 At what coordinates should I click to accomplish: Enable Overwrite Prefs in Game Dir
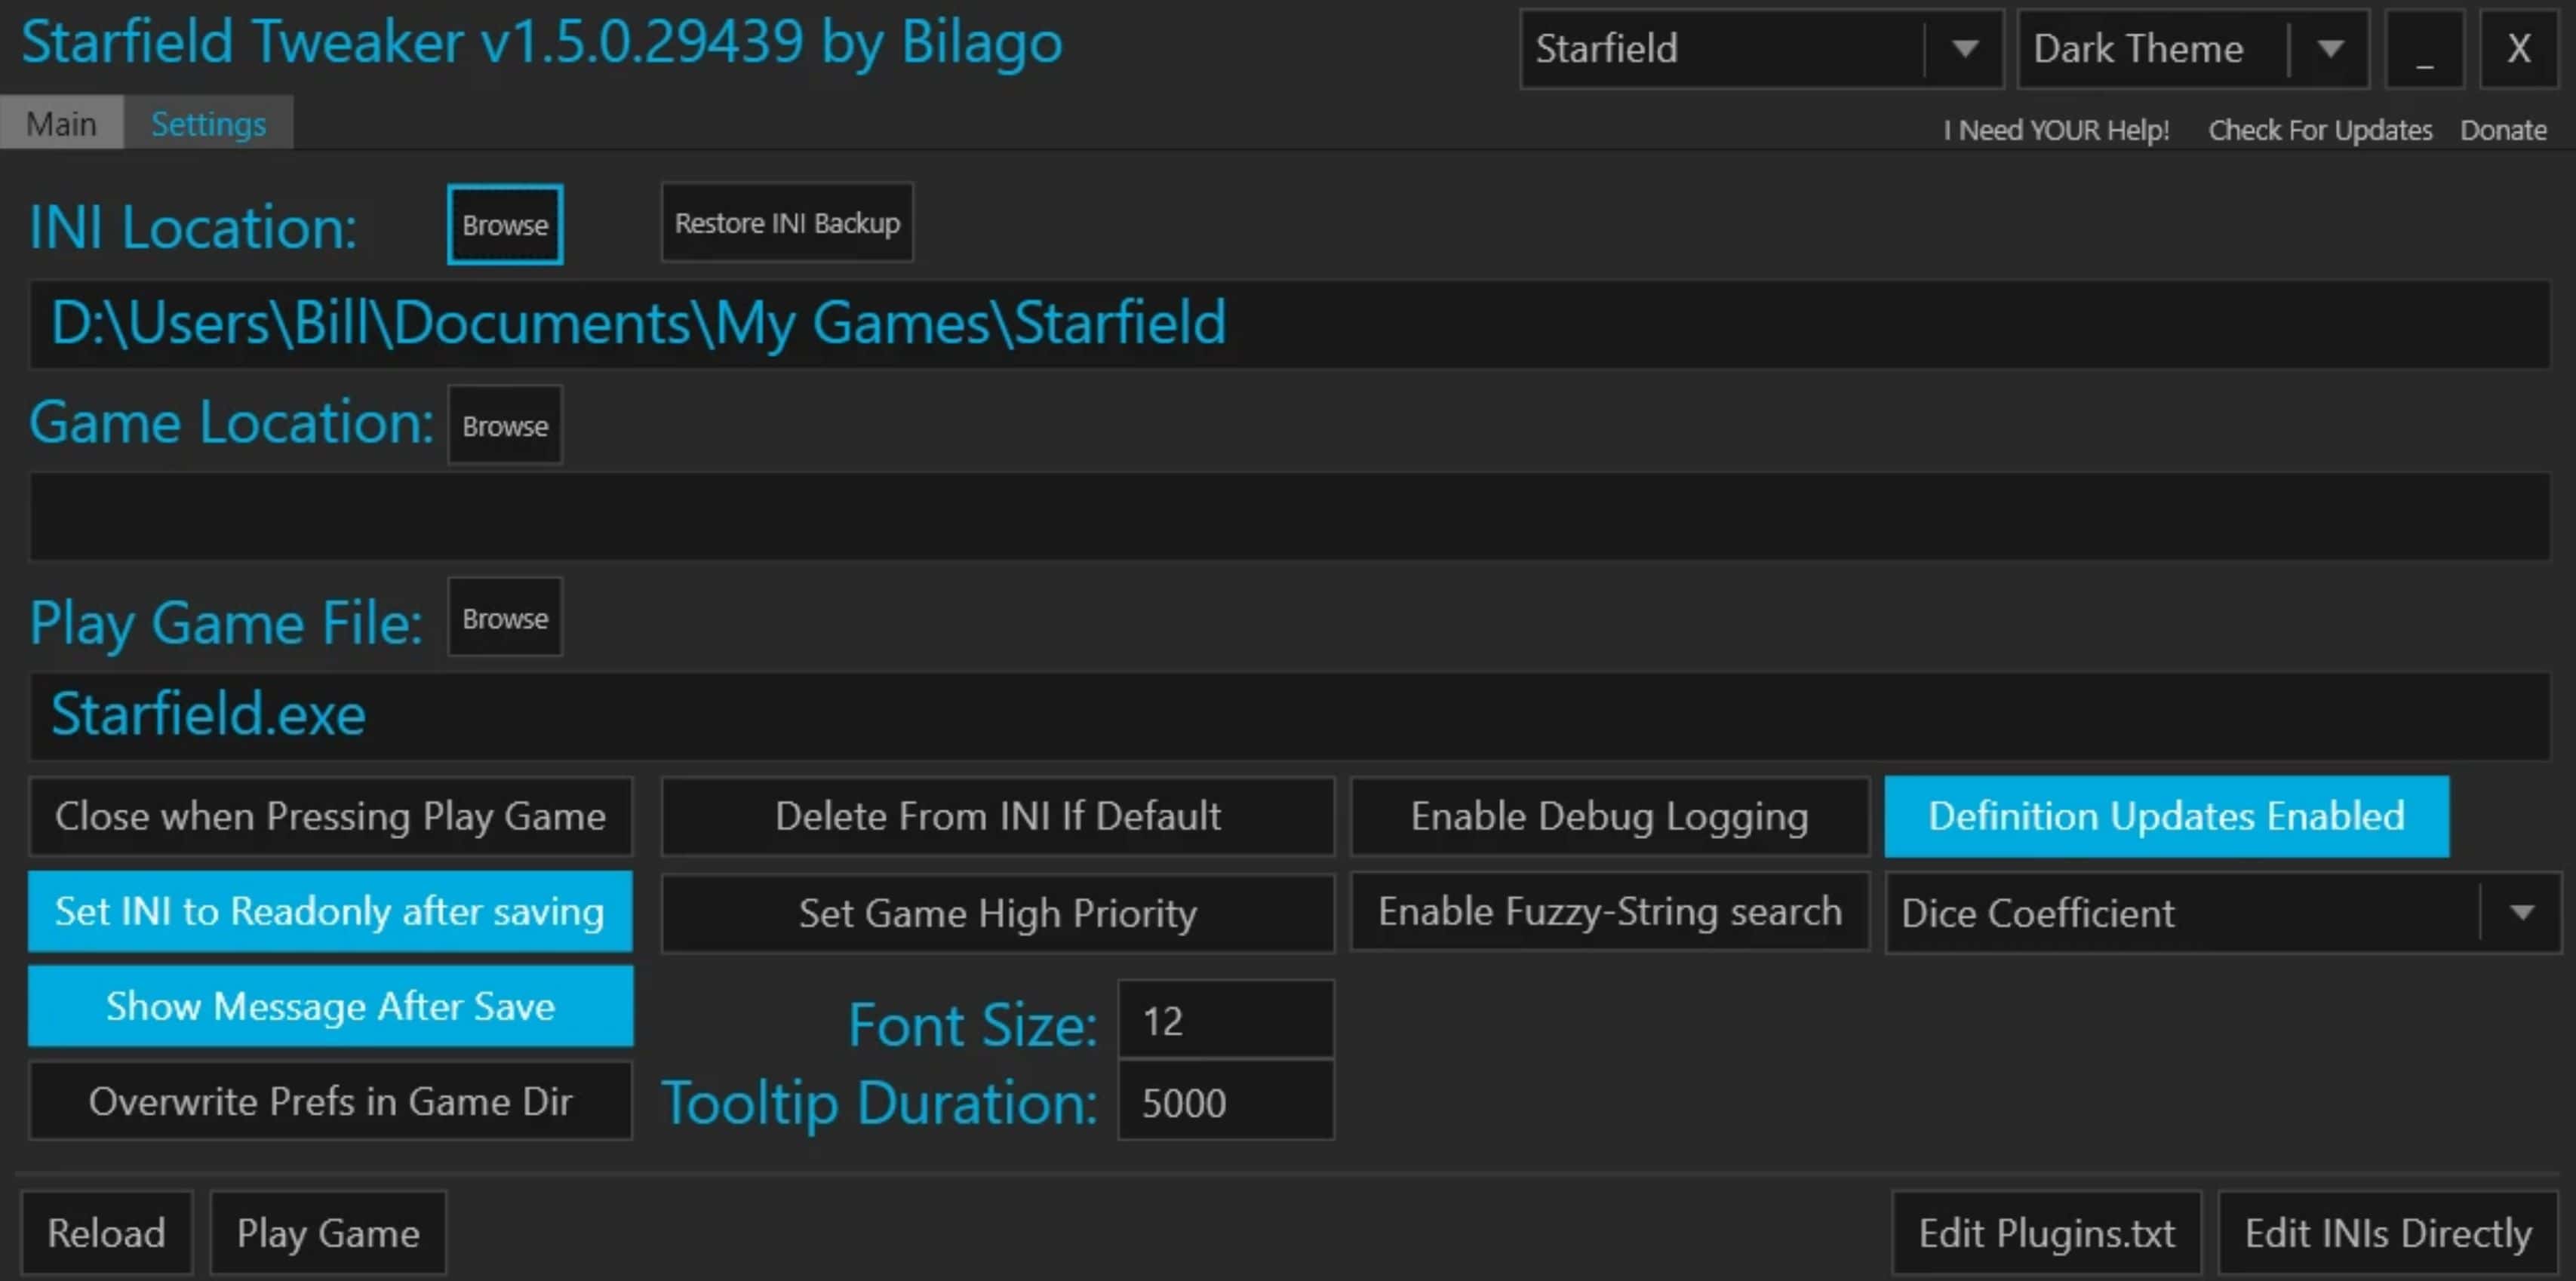(330, 1101)
